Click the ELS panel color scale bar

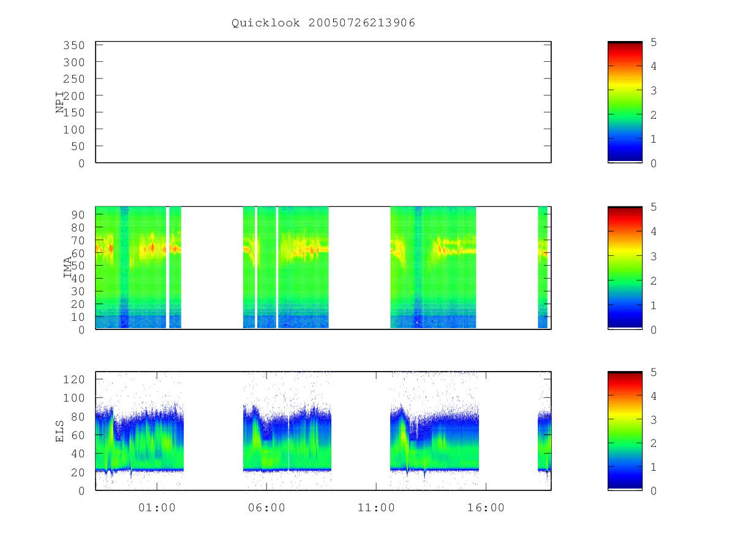click(625, 431)
